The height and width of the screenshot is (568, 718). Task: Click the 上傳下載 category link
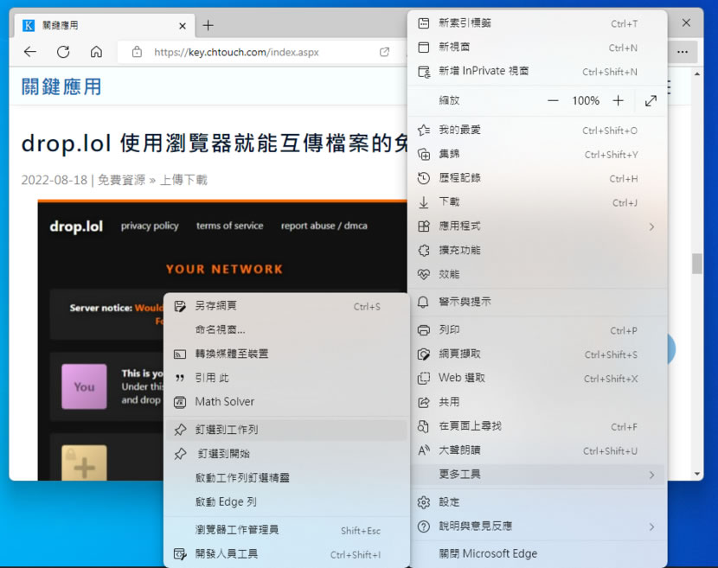(183, 180)
